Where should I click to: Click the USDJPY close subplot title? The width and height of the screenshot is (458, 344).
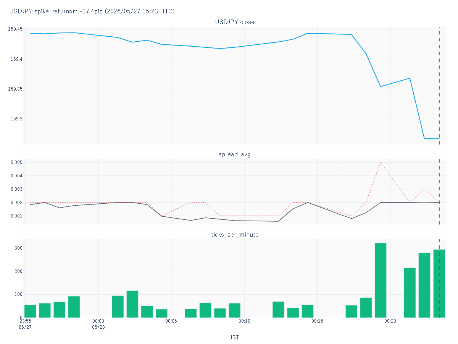pyautogui.click(x=235, y=22)
